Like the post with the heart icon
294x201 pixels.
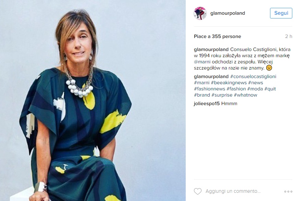(x=198, y=191)
